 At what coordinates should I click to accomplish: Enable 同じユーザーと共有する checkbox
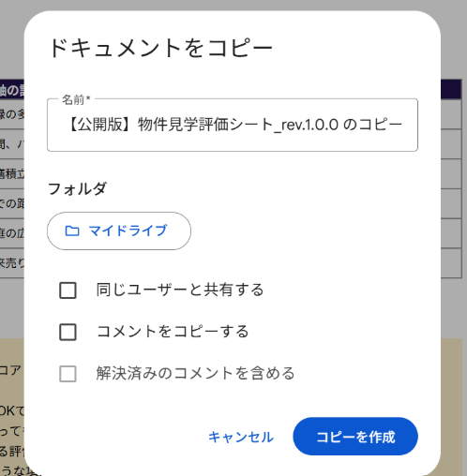pos(68,290)
